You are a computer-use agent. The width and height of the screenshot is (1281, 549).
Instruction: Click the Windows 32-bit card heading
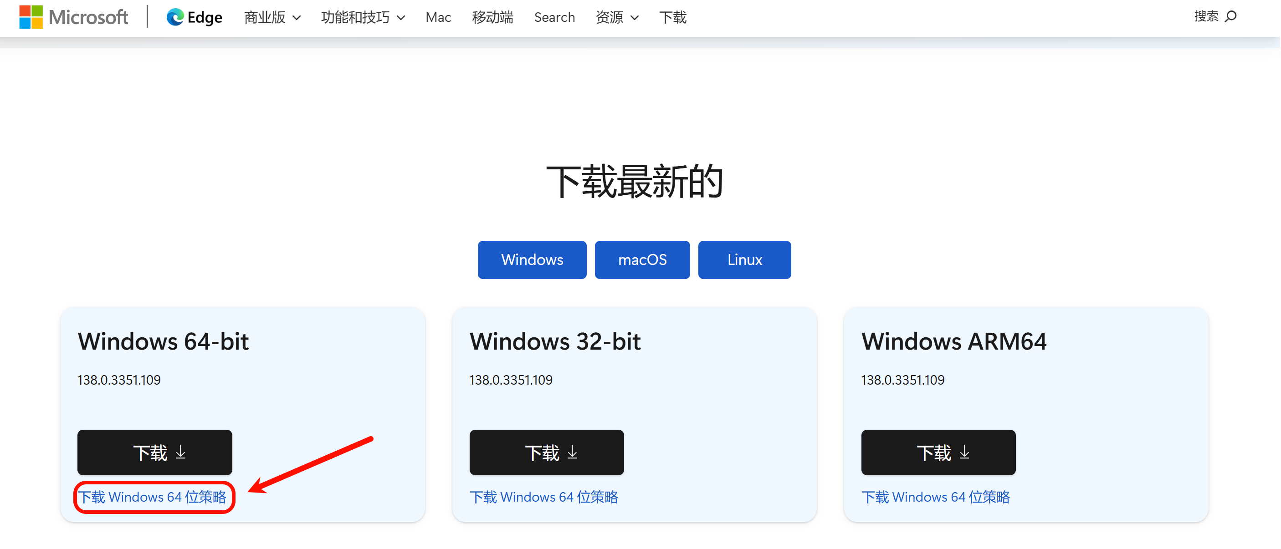click(555, 342)
